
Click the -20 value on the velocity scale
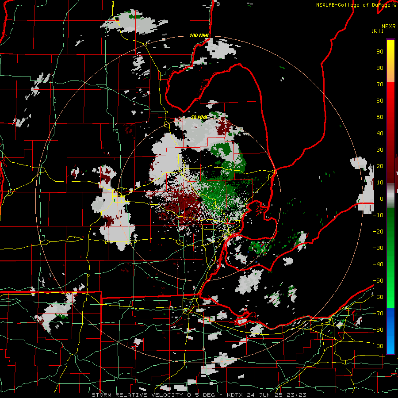(x=378, y=231)
